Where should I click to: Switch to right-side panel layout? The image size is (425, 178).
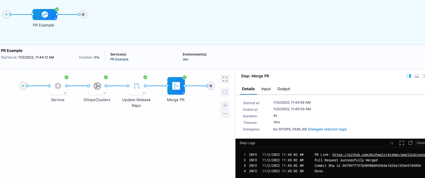409,76
